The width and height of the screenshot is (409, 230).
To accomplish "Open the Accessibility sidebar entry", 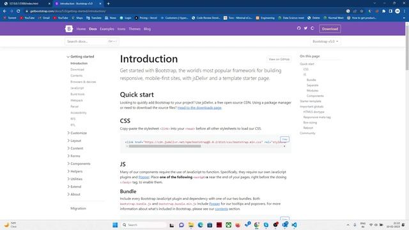I will pos(79,112).
